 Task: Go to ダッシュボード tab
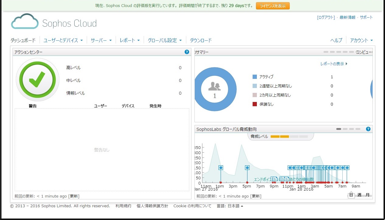(x=23, y=40)
